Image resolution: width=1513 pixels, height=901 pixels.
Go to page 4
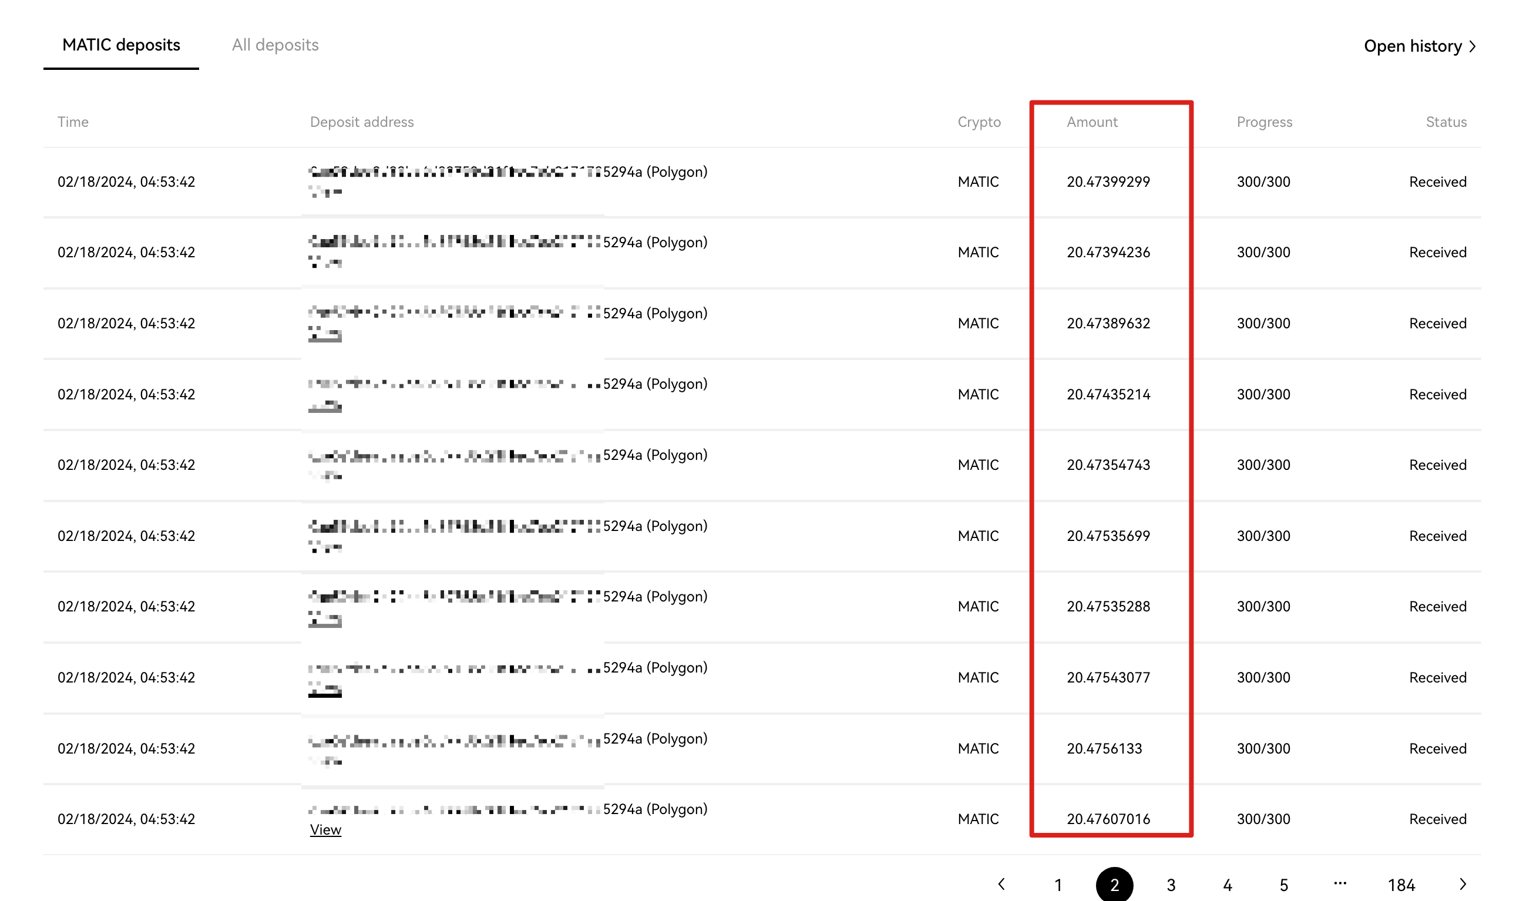point(1227,885)
